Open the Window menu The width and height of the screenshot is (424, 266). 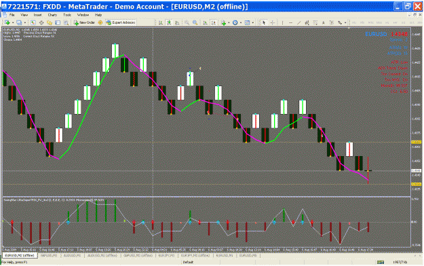tap(83, 15)
